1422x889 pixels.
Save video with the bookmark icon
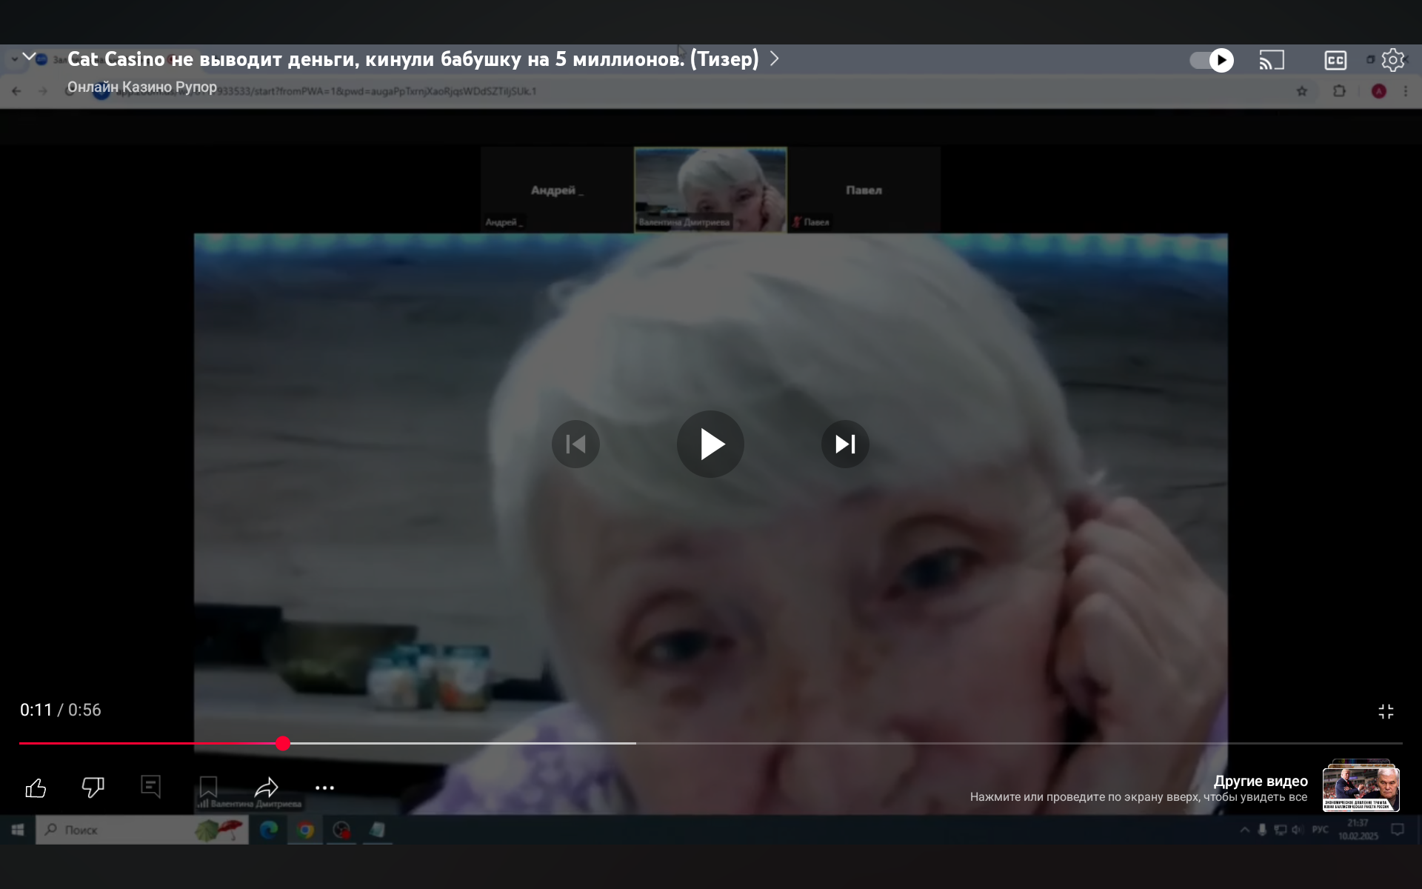point(208,787)
